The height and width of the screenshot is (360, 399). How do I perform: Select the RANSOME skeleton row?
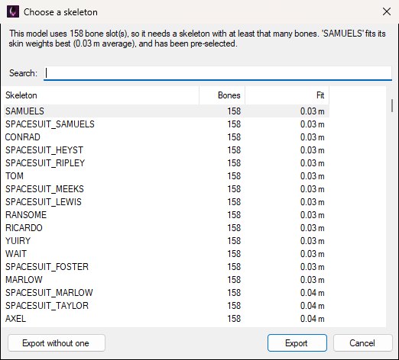[x=167, y=215]
